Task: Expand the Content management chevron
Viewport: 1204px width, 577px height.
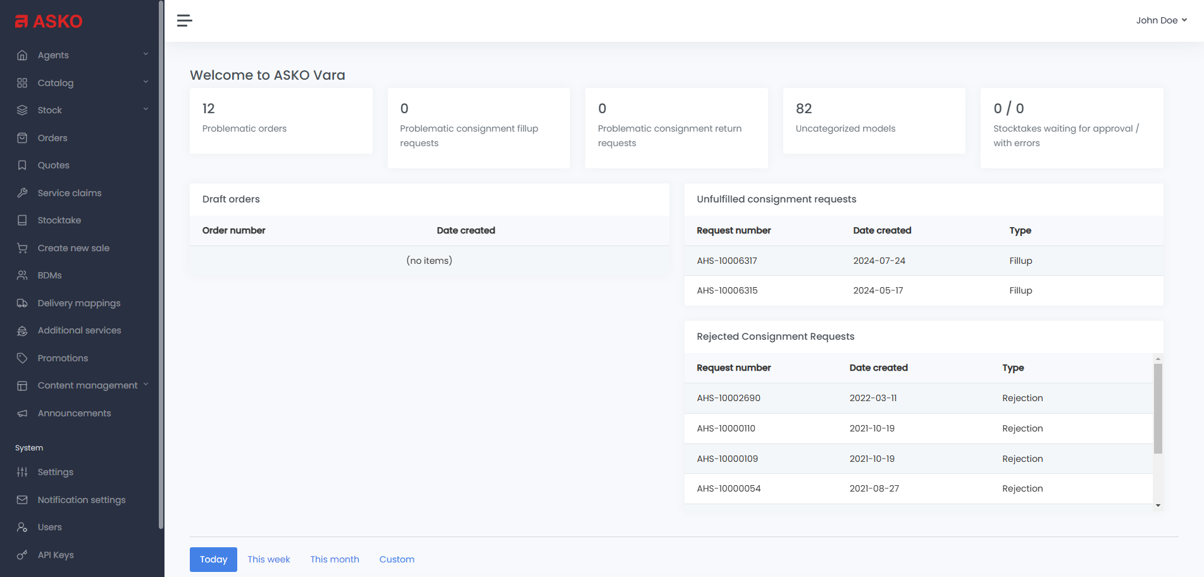Action: pyautogui.click(x=146, y=384)
